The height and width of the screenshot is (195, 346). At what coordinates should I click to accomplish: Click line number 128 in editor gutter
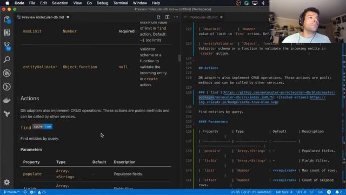[x=189, y=78]
